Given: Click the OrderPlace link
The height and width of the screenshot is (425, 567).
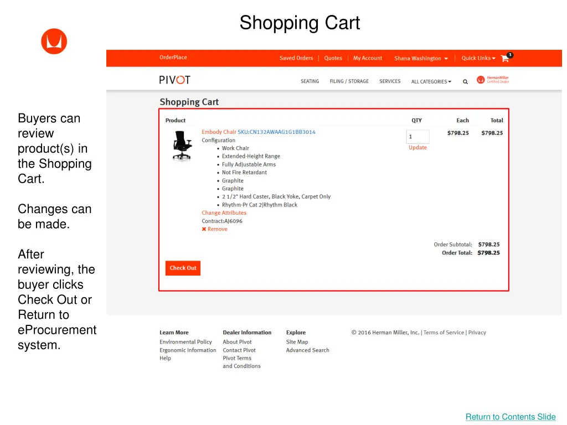Looking at the screenshot, I should (x=173, y=57).
